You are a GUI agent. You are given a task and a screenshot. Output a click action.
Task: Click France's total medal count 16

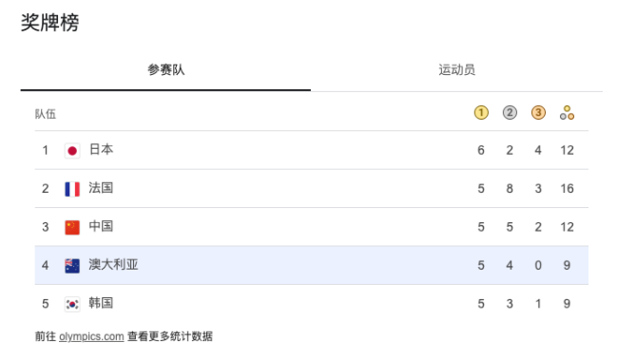568,189
